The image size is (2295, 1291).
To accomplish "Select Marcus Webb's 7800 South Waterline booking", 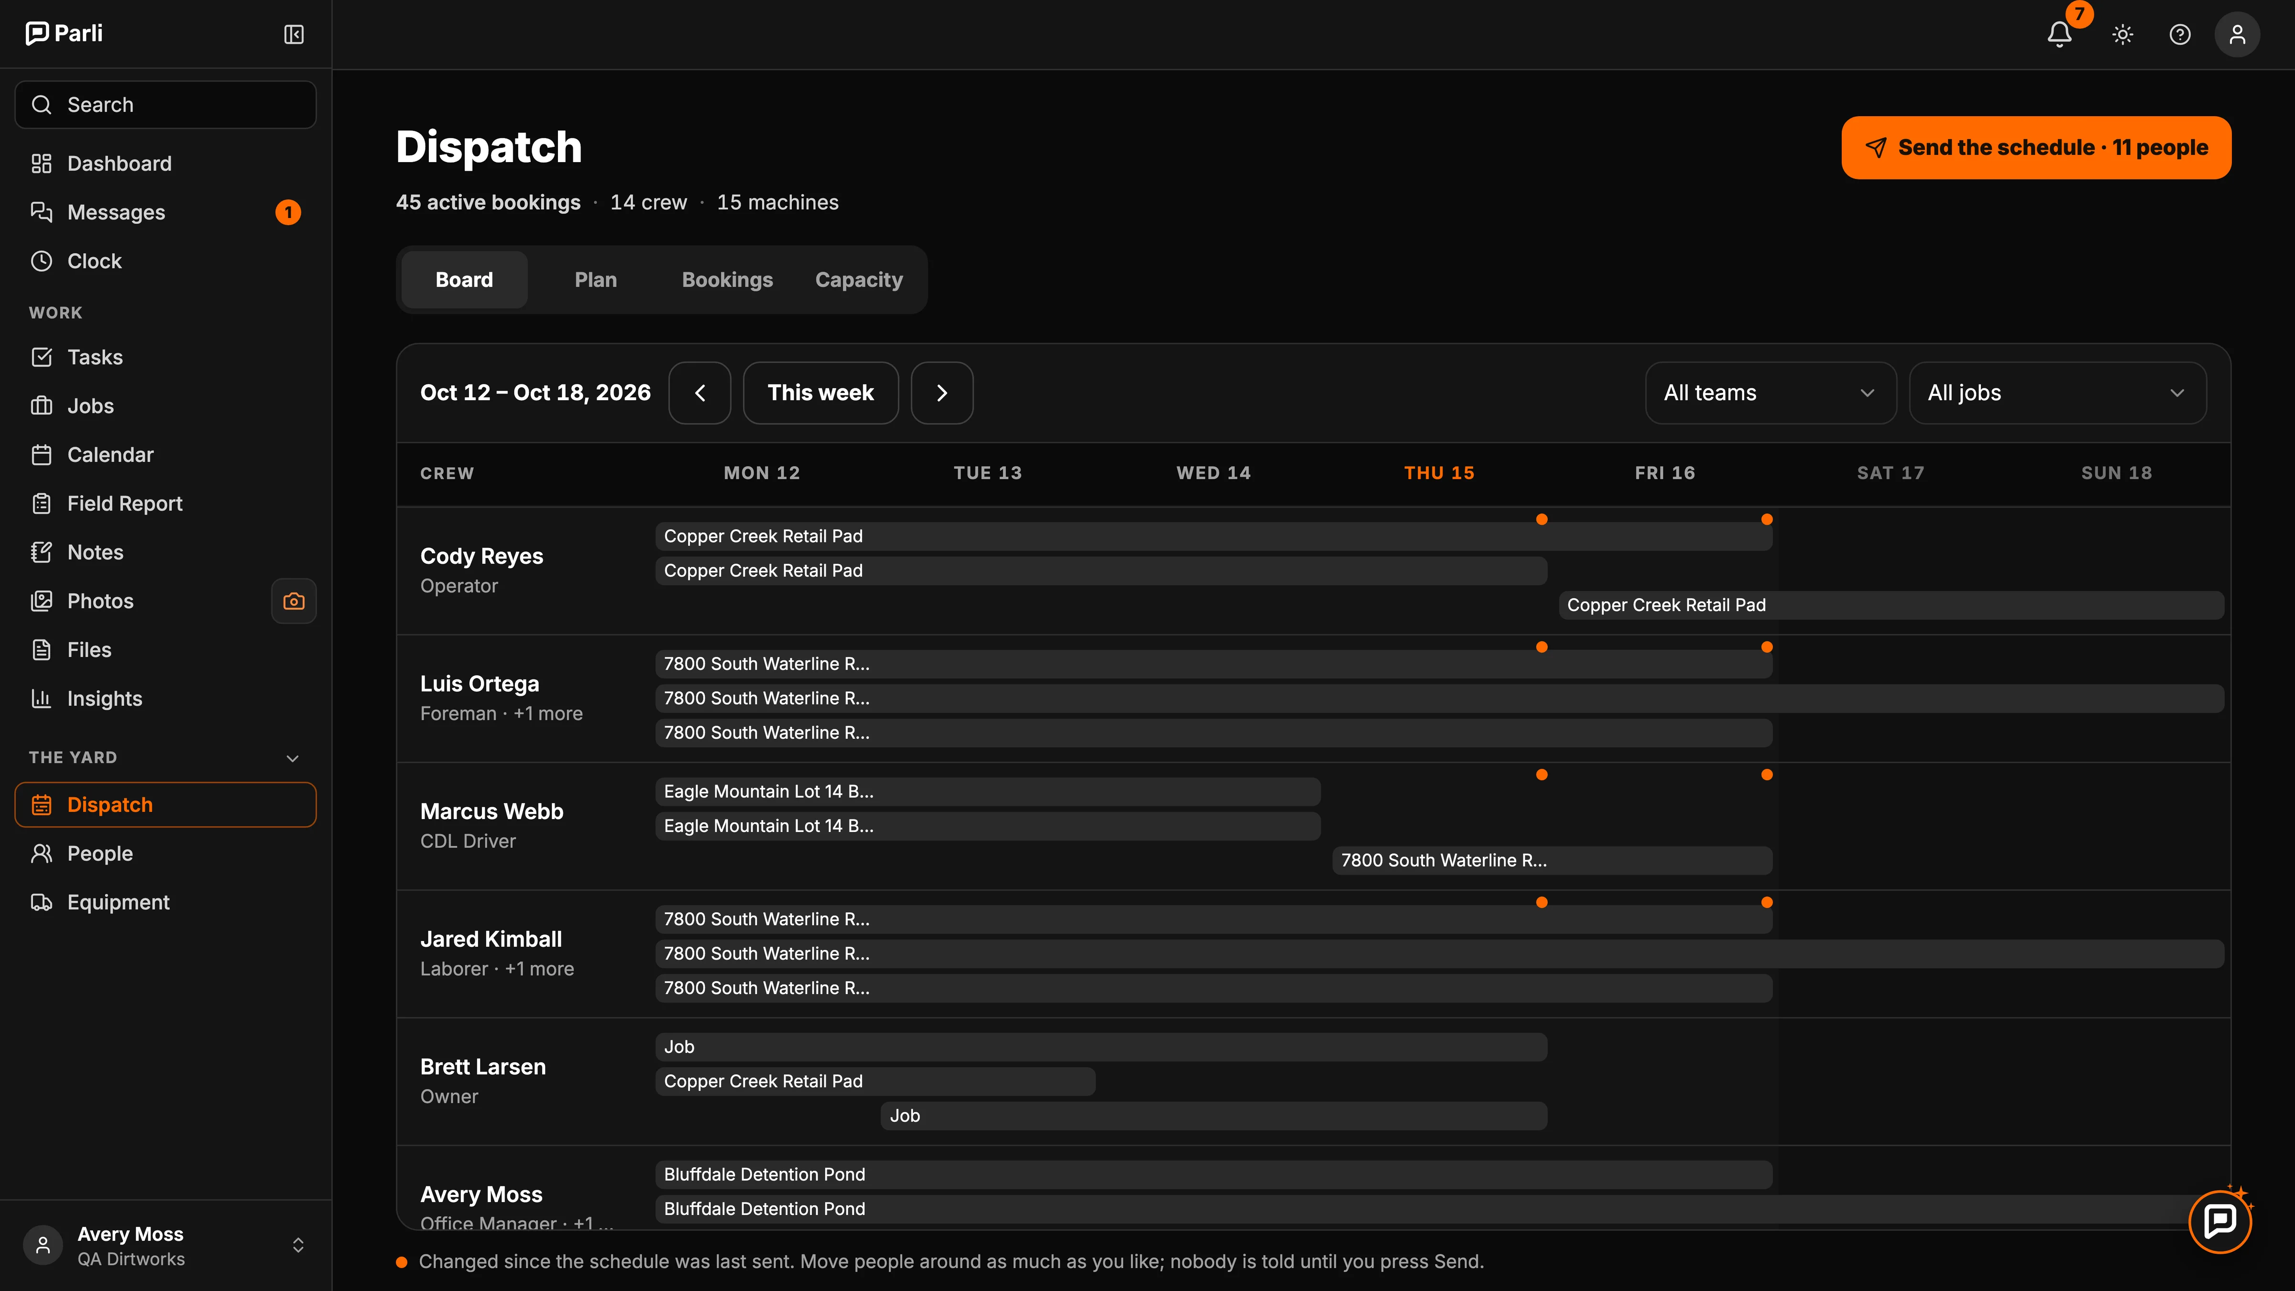I will point(1552,861).
